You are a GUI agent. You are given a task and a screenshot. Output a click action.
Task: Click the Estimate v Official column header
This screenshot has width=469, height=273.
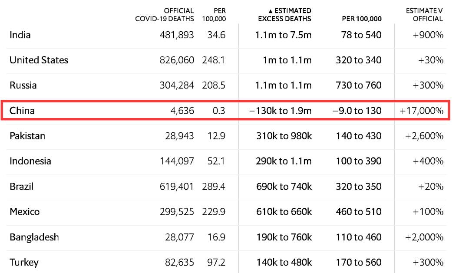pos(424,15)
